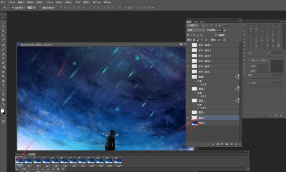Viewport: 286px width, 172px height.
Task: Click the foreground color swatch
Action: tap(2, 111)
